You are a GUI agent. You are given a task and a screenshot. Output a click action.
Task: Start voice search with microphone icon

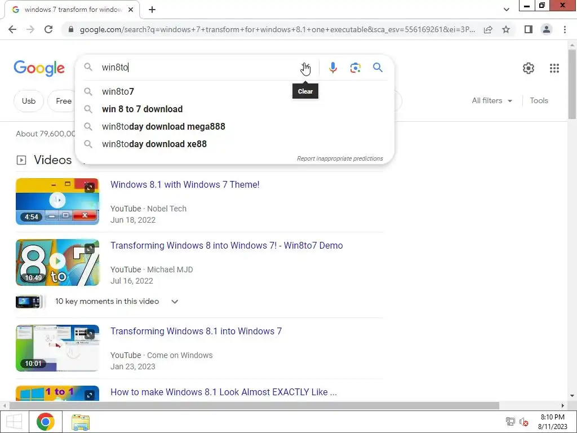[332, 68]
